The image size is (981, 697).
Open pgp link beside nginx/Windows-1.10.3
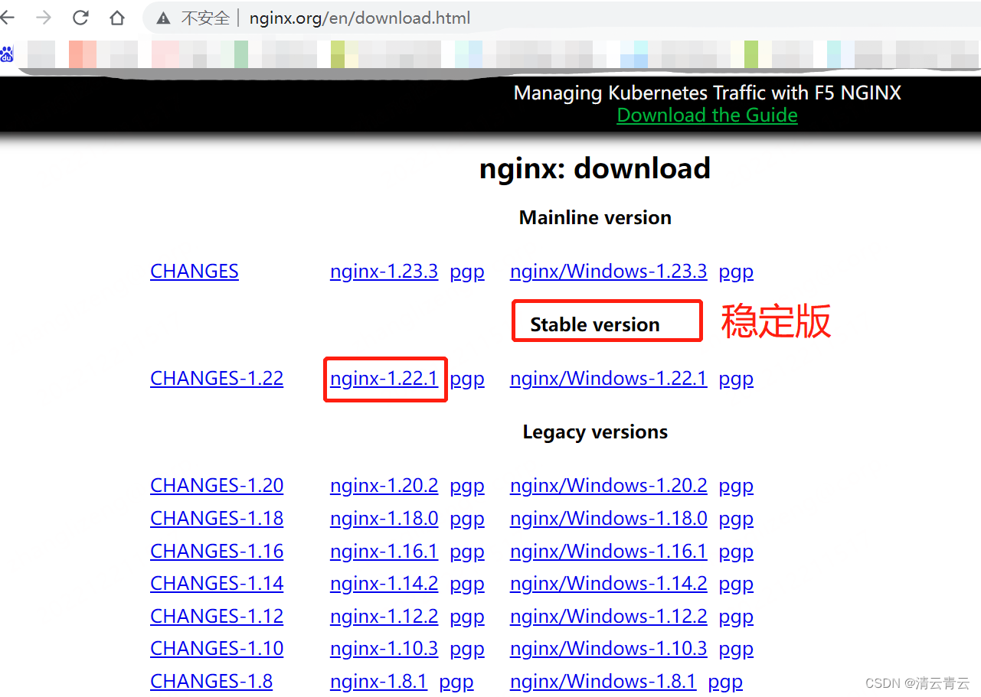click(x=736, y=650)
